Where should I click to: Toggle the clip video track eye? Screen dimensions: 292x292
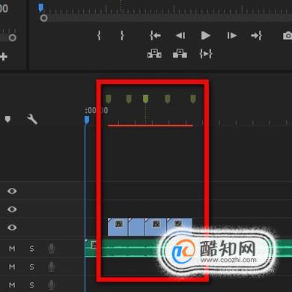[12, 228]
